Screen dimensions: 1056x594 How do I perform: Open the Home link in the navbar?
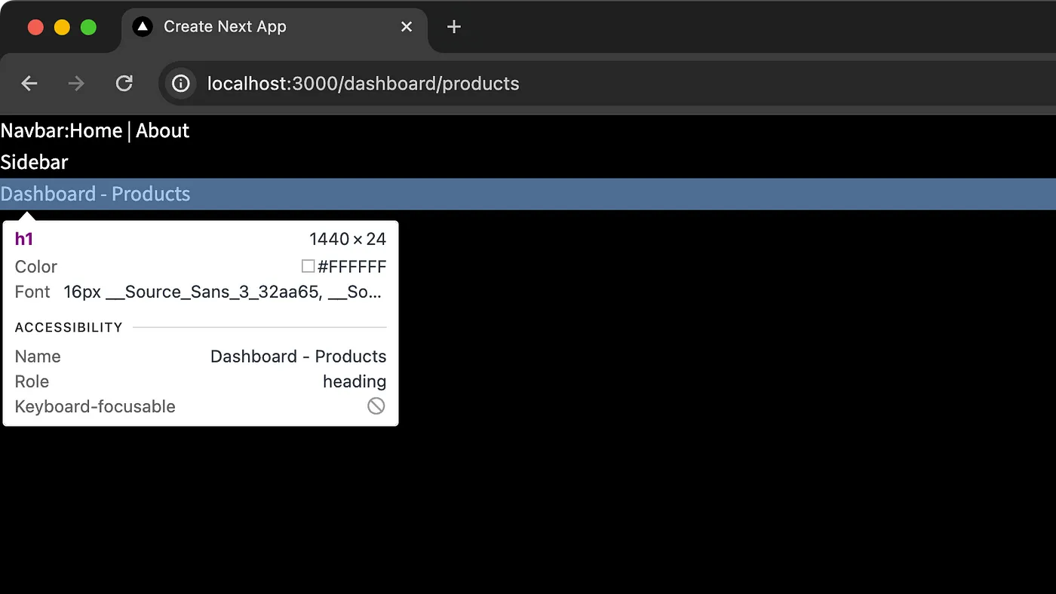97,130
